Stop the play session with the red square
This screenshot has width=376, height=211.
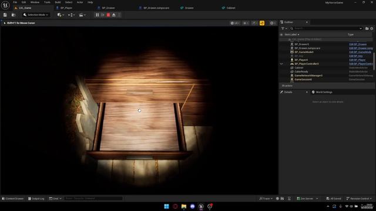[x=108, y=15]
